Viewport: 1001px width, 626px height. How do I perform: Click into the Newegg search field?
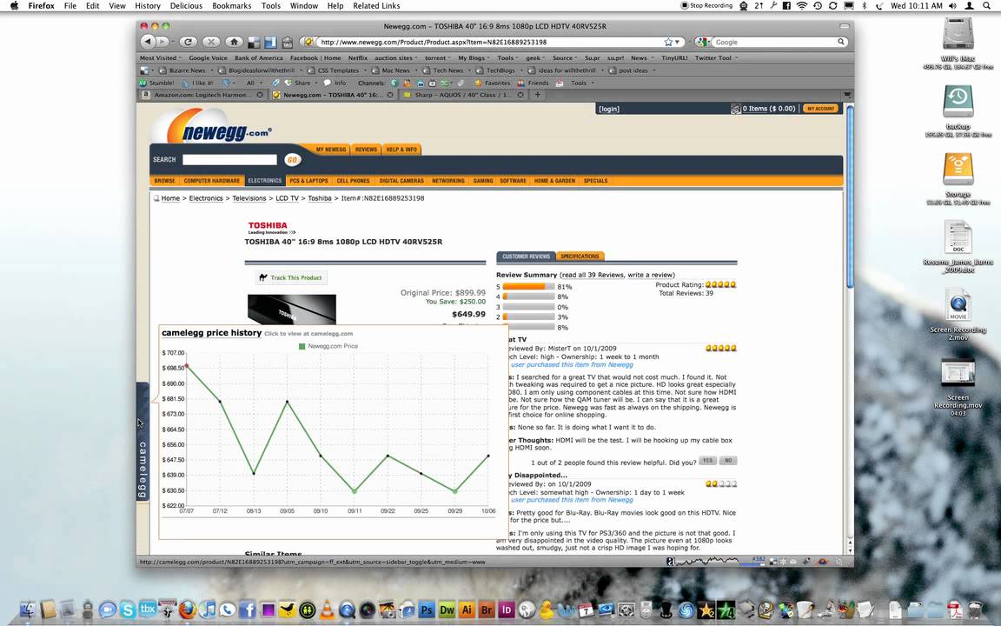tap(229, 160)
